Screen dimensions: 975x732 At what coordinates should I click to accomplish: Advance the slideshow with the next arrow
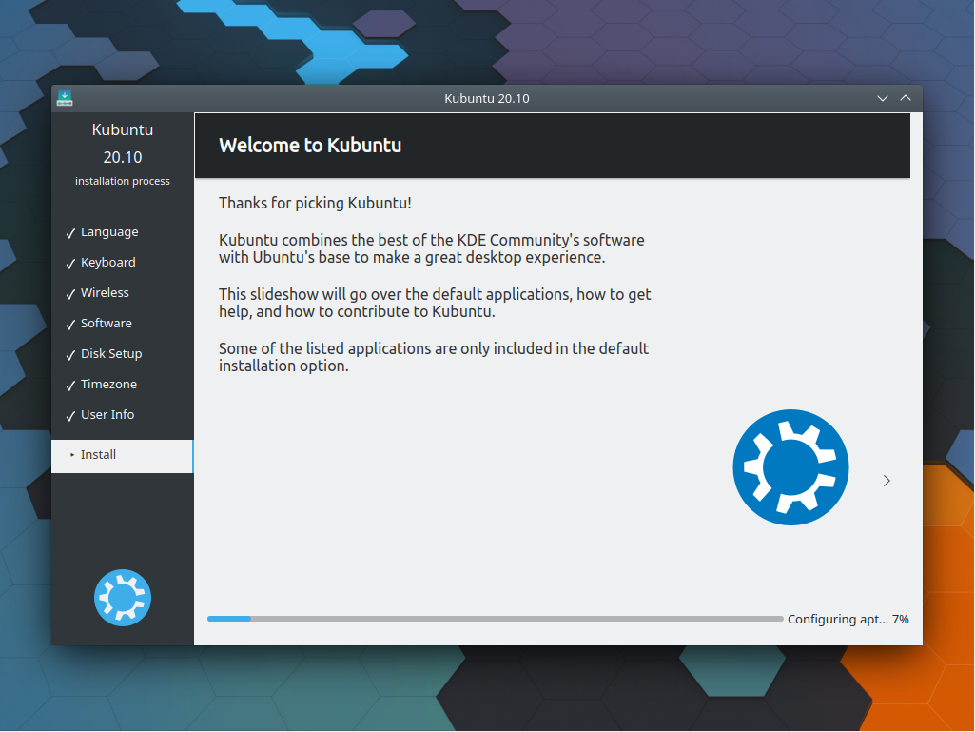(x=887, y=481)
